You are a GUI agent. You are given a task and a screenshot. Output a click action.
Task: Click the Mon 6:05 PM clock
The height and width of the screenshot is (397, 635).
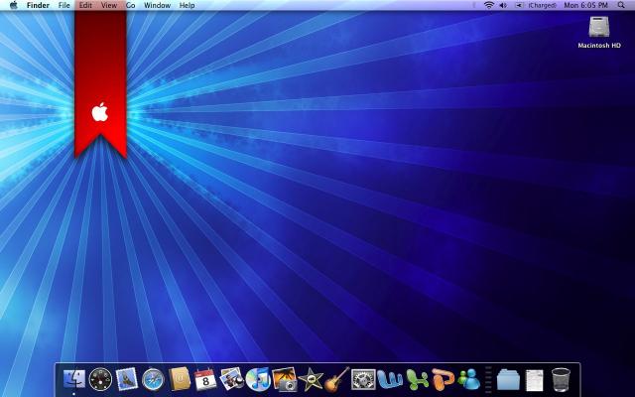click(x=586, y=5)
